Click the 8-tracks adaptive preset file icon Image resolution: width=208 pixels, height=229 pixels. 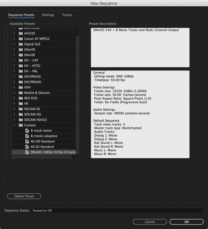[27, 136]
